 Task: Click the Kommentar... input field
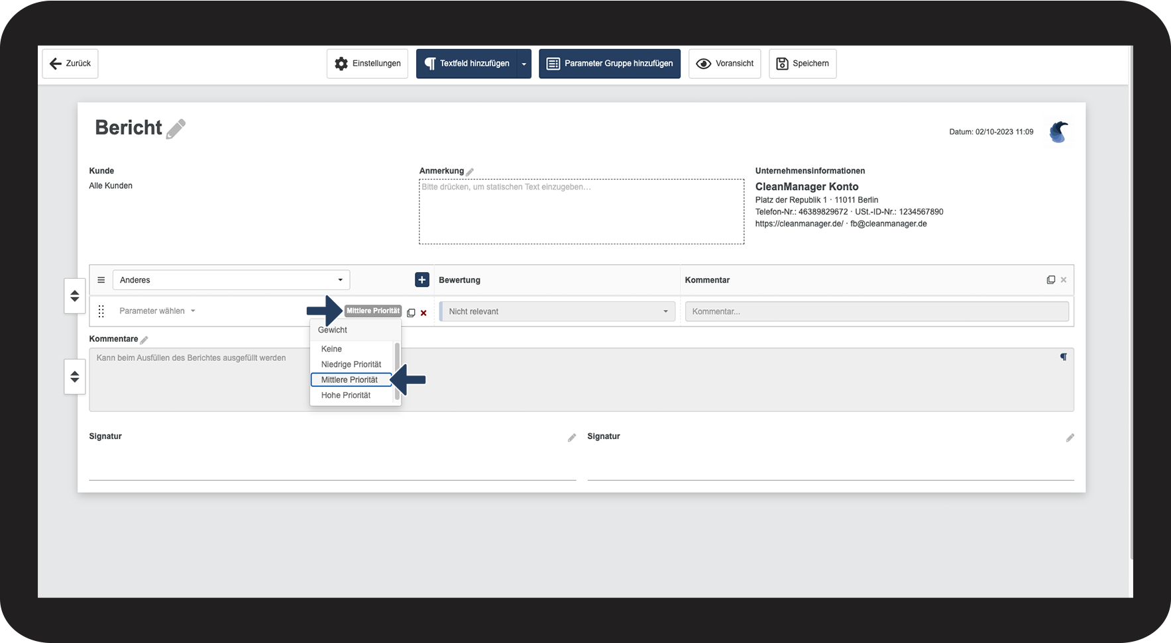click(x=877, y=311)
